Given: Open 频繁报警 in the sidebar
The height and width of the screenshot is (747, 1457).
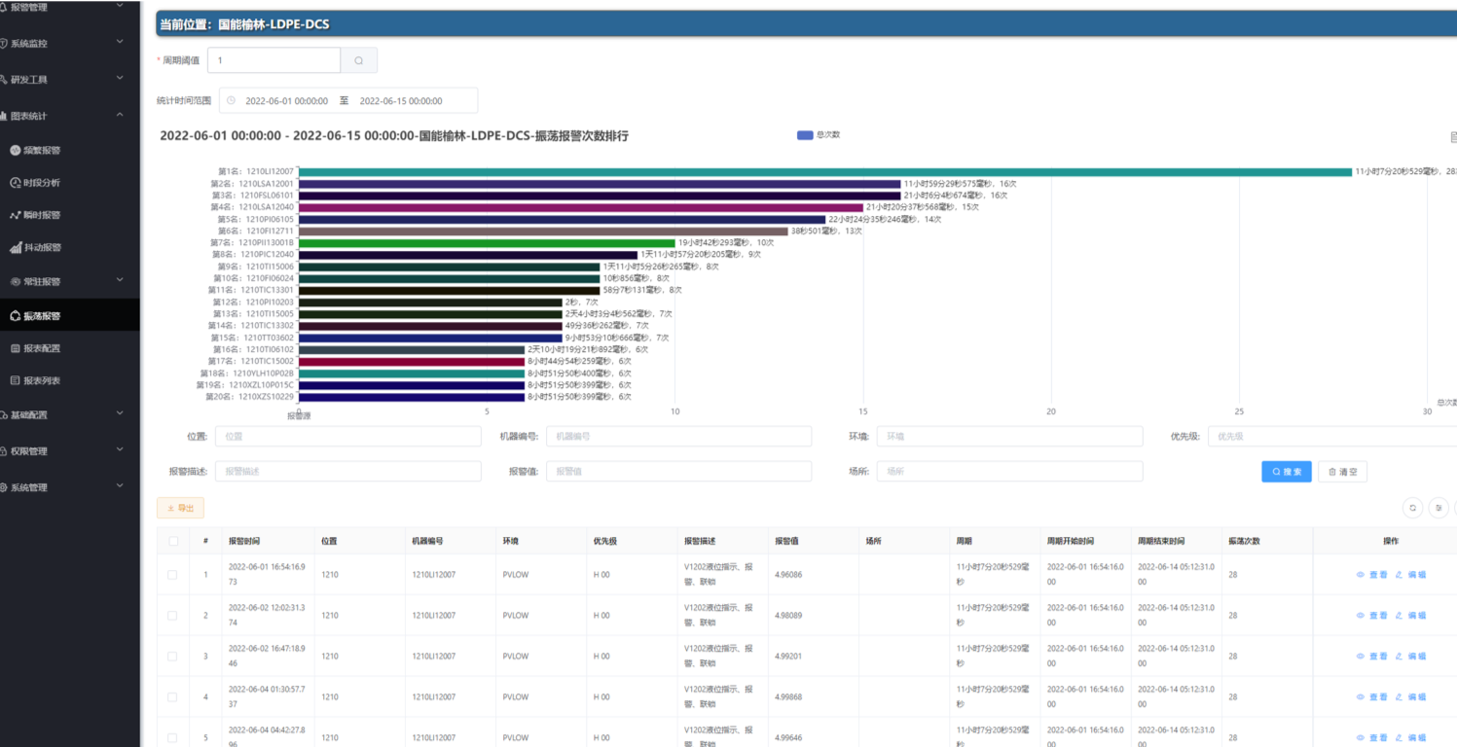Looking at the screenshot, I should 41,150.
